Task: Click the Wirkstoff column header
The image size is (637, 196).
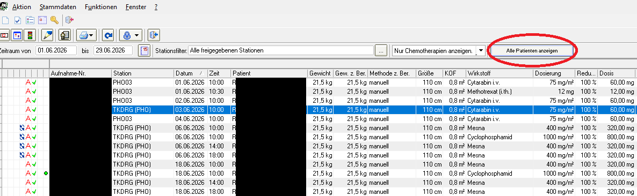Action: click(500, 73)
